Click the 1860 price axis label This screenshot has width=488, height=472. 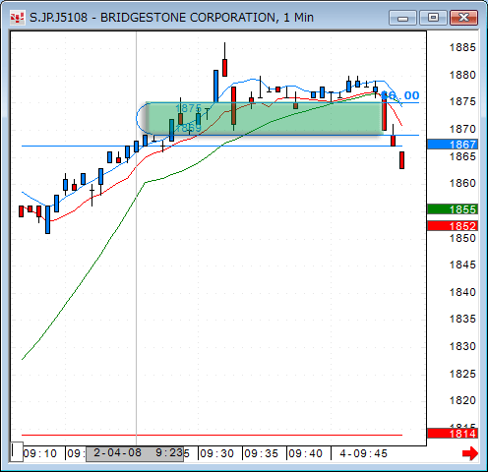[x=462, y=183]
